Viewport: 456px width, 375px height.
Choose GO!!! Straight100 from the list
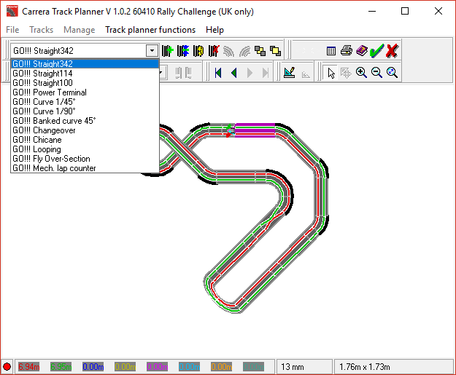85,83
